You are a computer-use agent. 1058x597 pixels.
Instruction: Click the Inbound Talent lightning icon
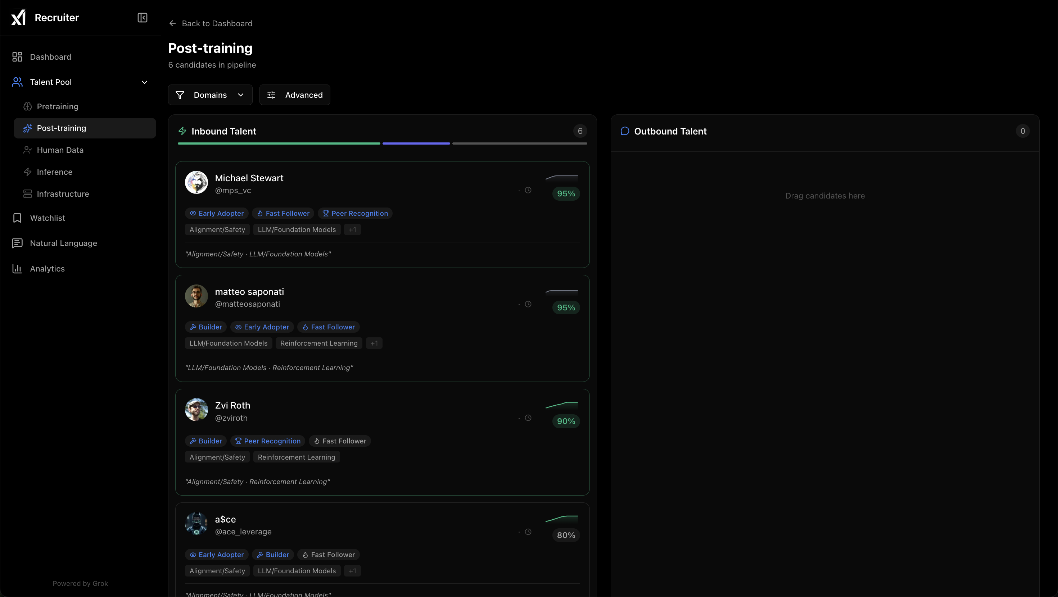182,131
